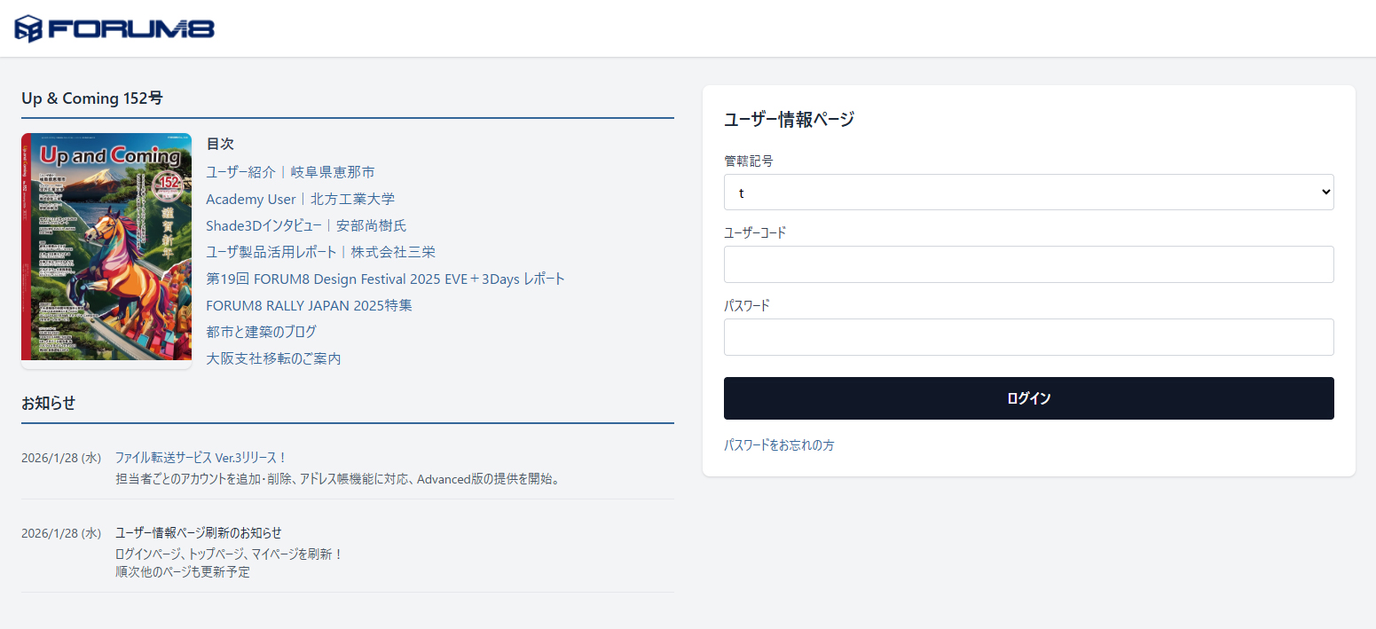Open the 株式会社三栄 link
Screen dimensions: 1376x629
393,252
